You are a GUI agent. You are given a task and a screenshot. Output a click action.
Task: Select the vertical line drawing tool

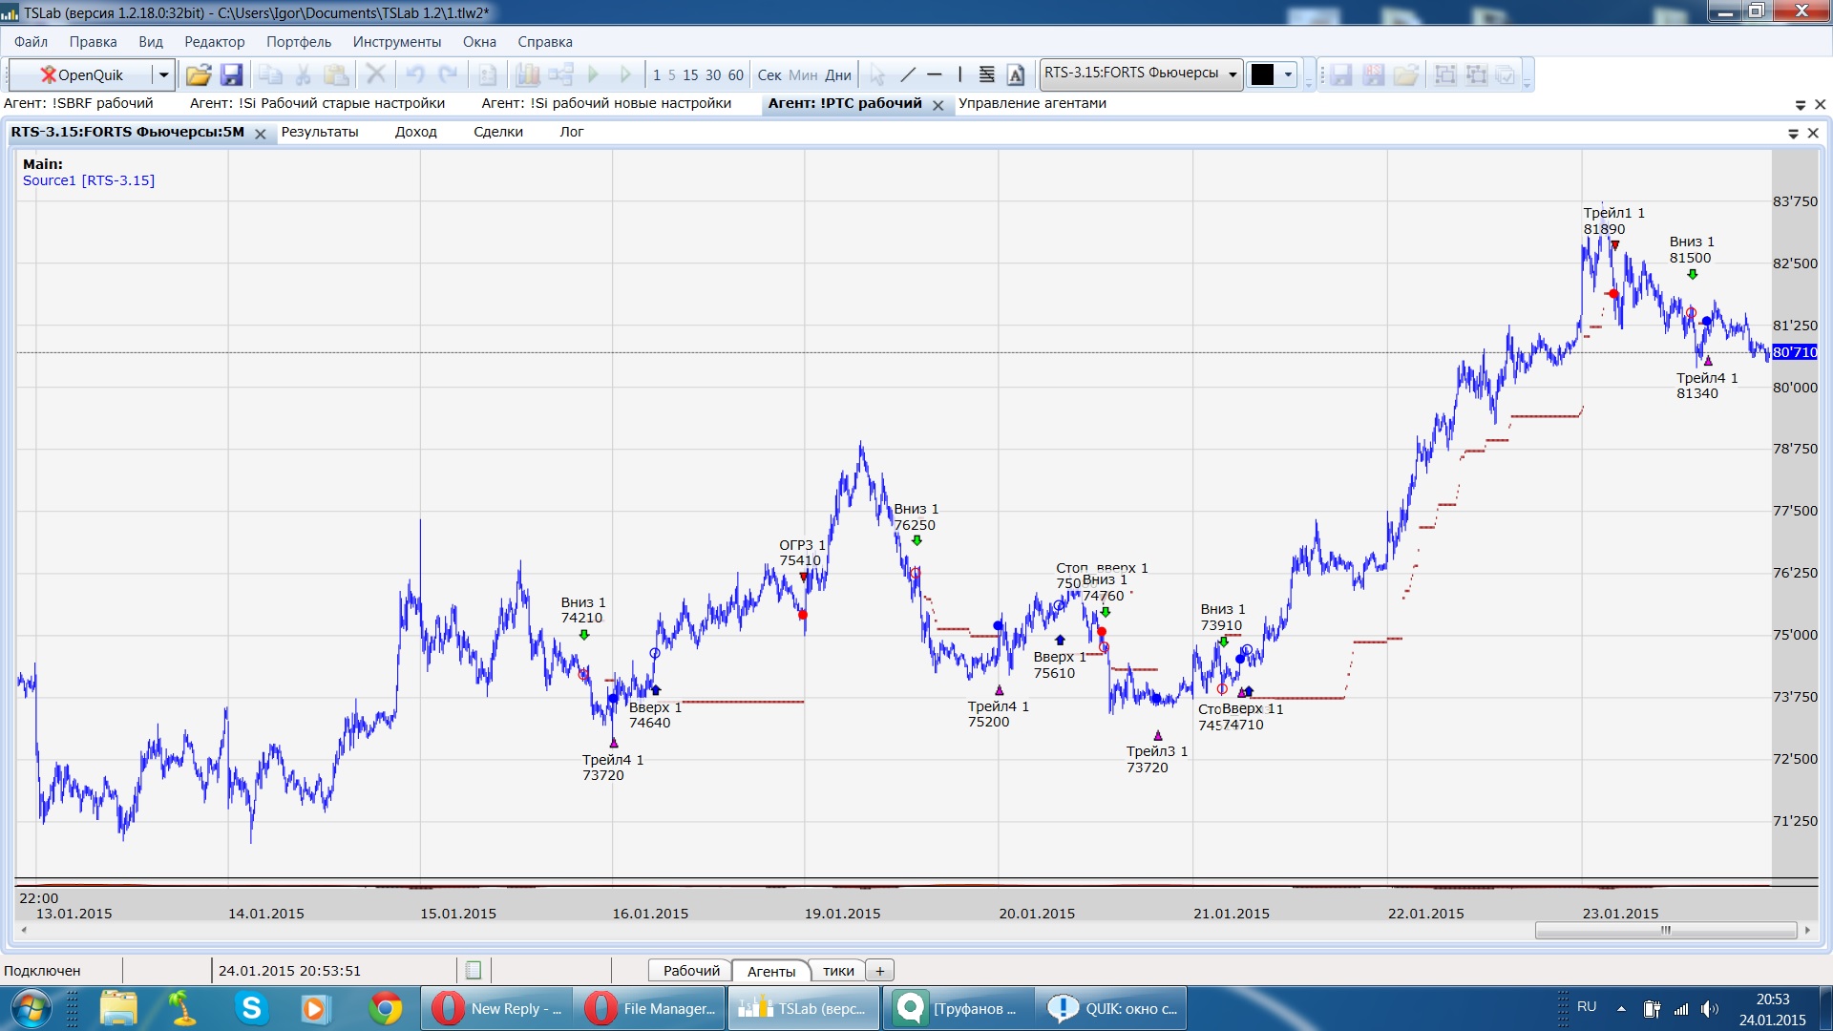[959, 74]
